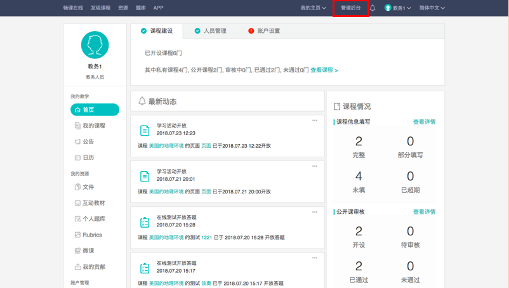Open more options for first activity item
The height and width of the screenshot is (288, 509).
point(314,121)
